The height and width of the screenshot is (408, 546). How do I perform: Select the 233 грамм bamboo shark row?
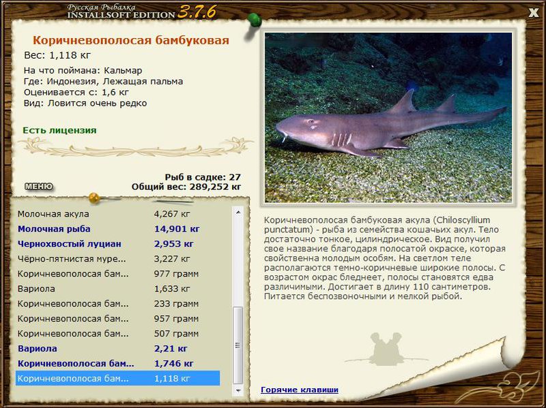click(x=118, y=303)
